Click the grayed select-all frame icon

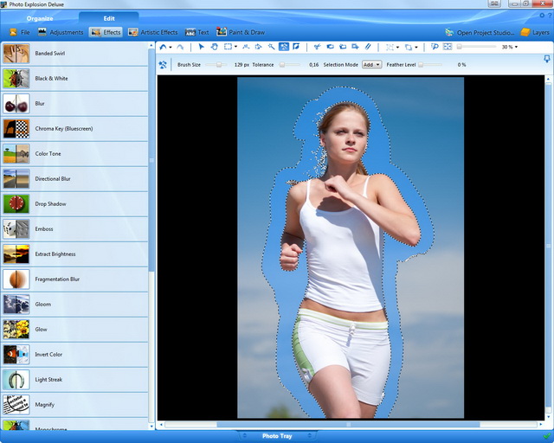390,47
